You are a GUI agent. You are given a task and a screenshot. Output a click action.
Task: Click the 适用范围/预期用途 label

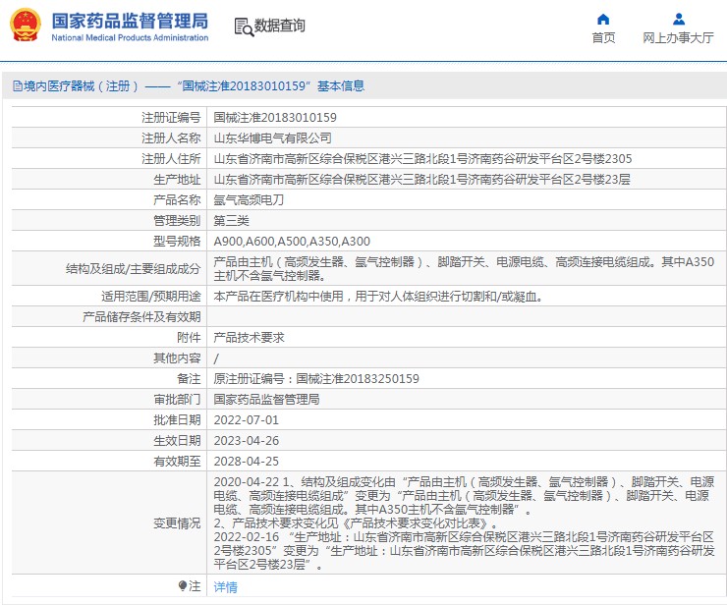click(151, 297)
